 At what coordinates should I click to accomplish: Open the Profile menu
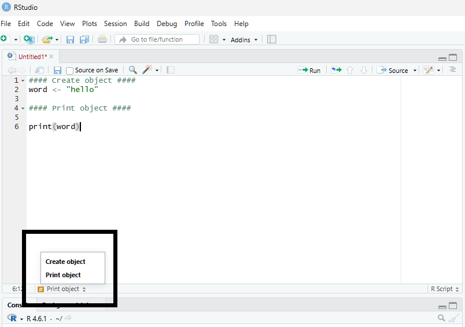[194, 24]
